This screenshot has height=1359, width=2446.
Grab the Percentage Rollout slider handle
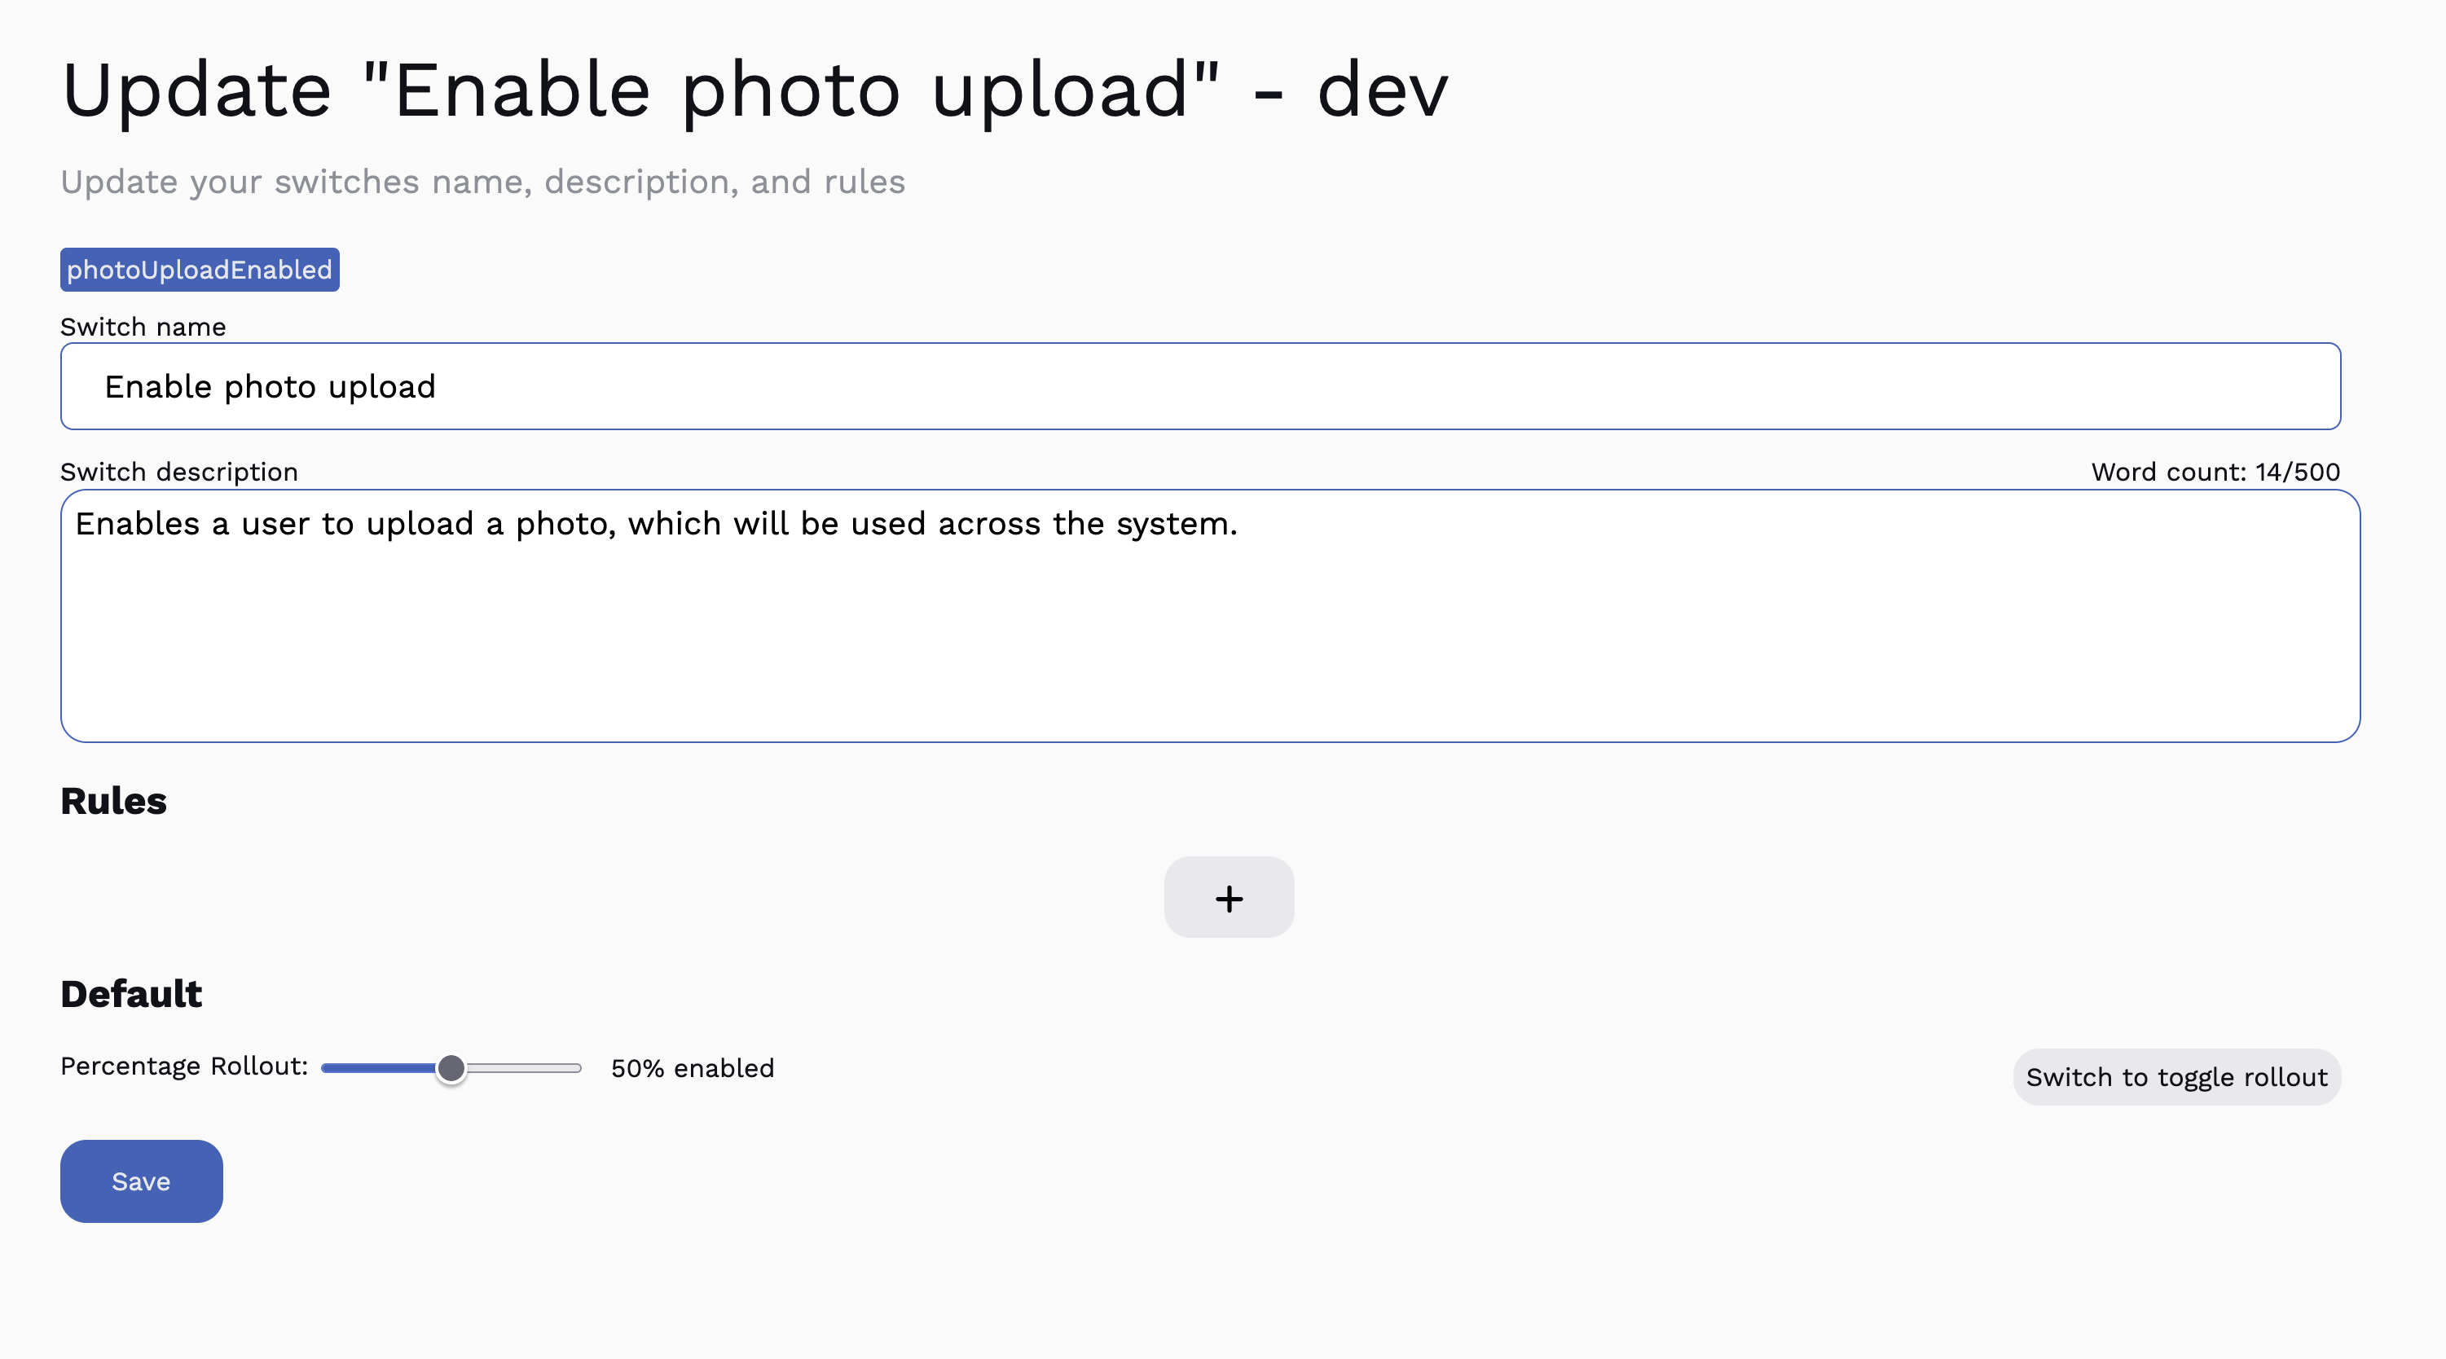[451, 1068]
